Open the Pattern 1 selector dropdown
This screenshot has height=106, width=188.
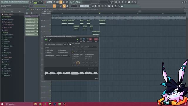[84, 6]
